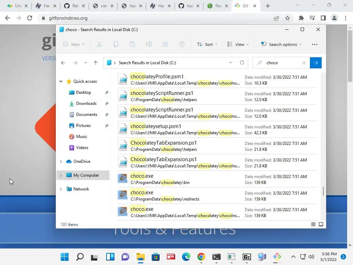The image size is (353, 265).
Task: Select chocolateyProfile.psm1 file
Action: click(217, 80)
